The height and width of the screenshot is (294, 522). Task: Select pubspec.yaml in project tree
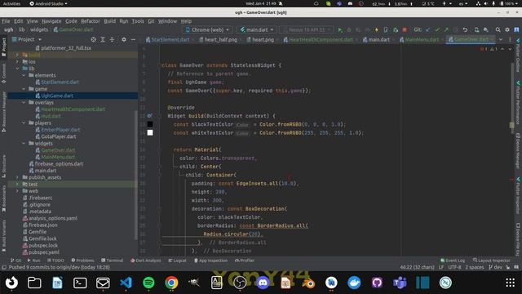(43, 252)
